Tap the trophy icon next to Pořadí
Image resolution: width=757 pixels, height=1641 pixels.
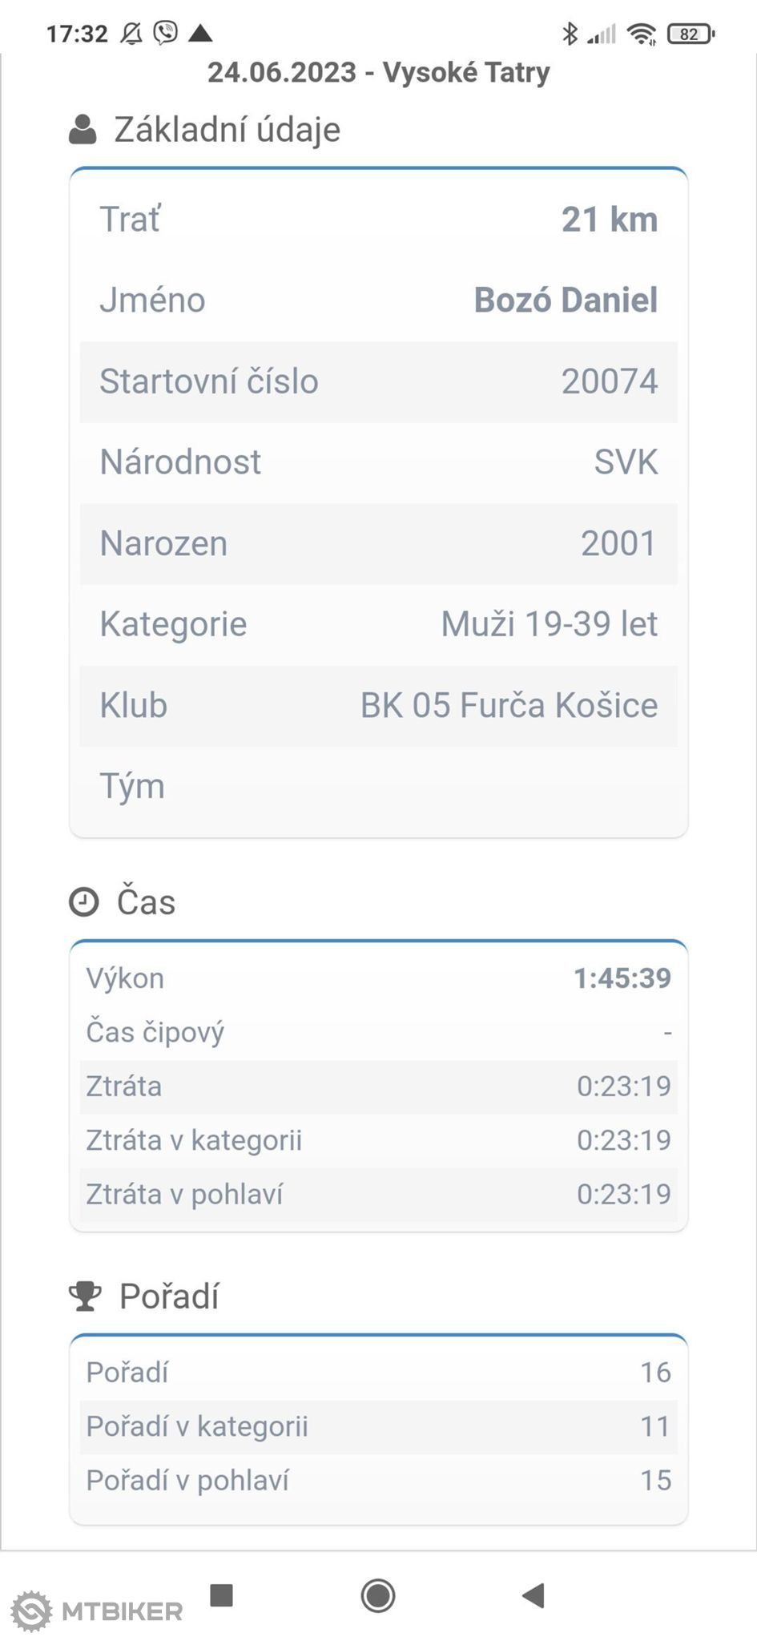coord(85,1296)
